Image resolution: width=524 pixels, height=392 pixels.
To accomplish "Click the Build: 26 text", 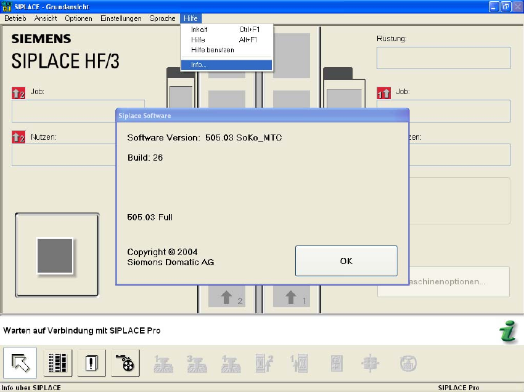I will coord(145,158).
